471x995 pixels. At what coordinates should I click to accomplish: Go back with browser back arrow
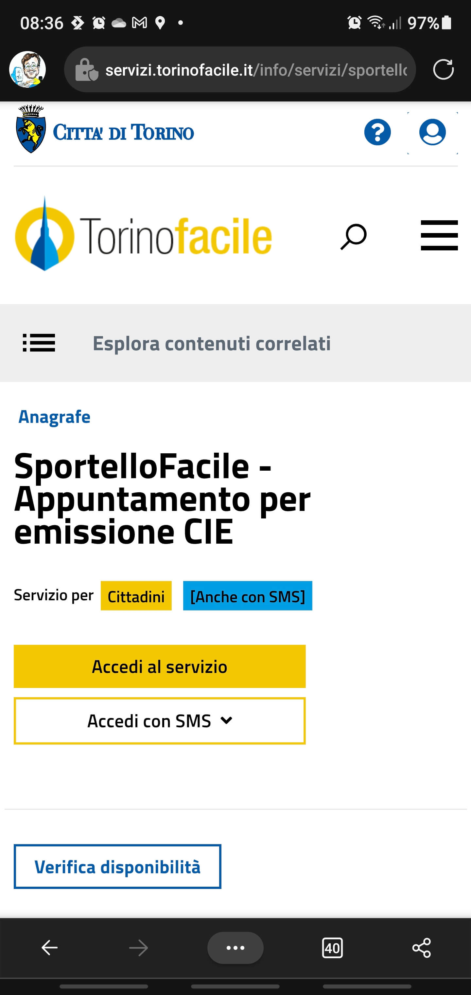49,948
